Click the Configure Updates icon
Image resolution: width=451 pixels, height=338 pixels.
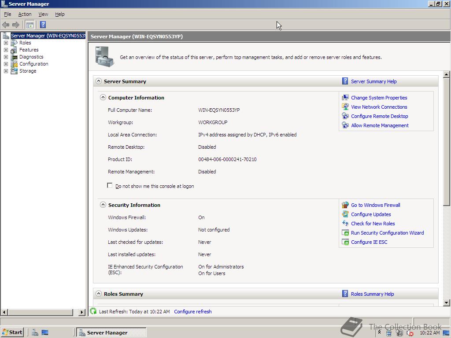pos(345,214)
